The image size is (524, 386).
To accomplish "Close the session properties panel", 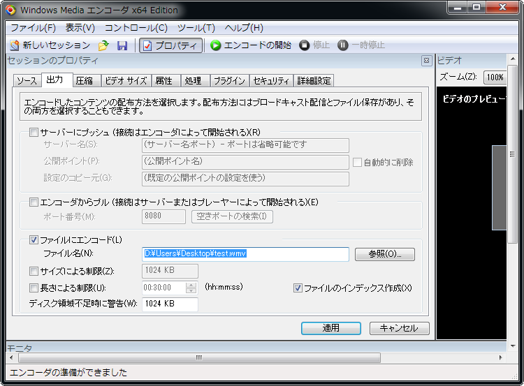I will tap(426, 61).
